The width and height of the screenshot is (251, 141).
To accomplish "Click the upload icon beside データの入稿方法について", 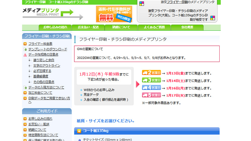I will [25, 87].
